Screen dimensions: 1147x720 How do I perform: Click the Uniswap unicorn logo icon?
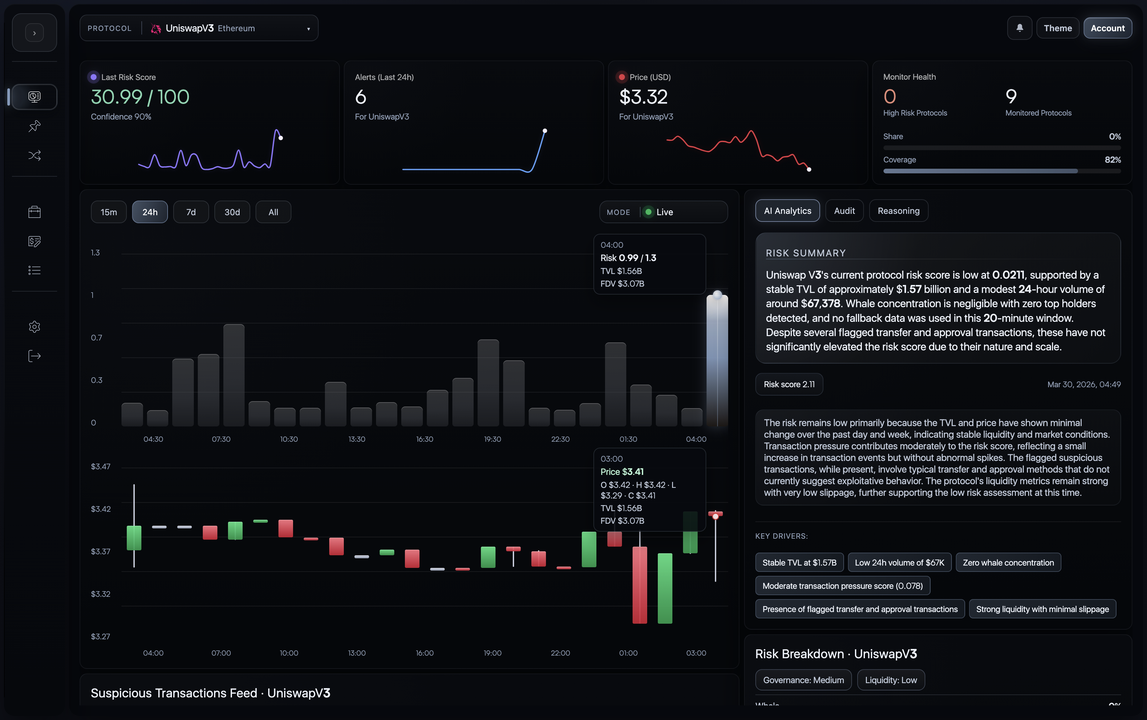point(156,29)
